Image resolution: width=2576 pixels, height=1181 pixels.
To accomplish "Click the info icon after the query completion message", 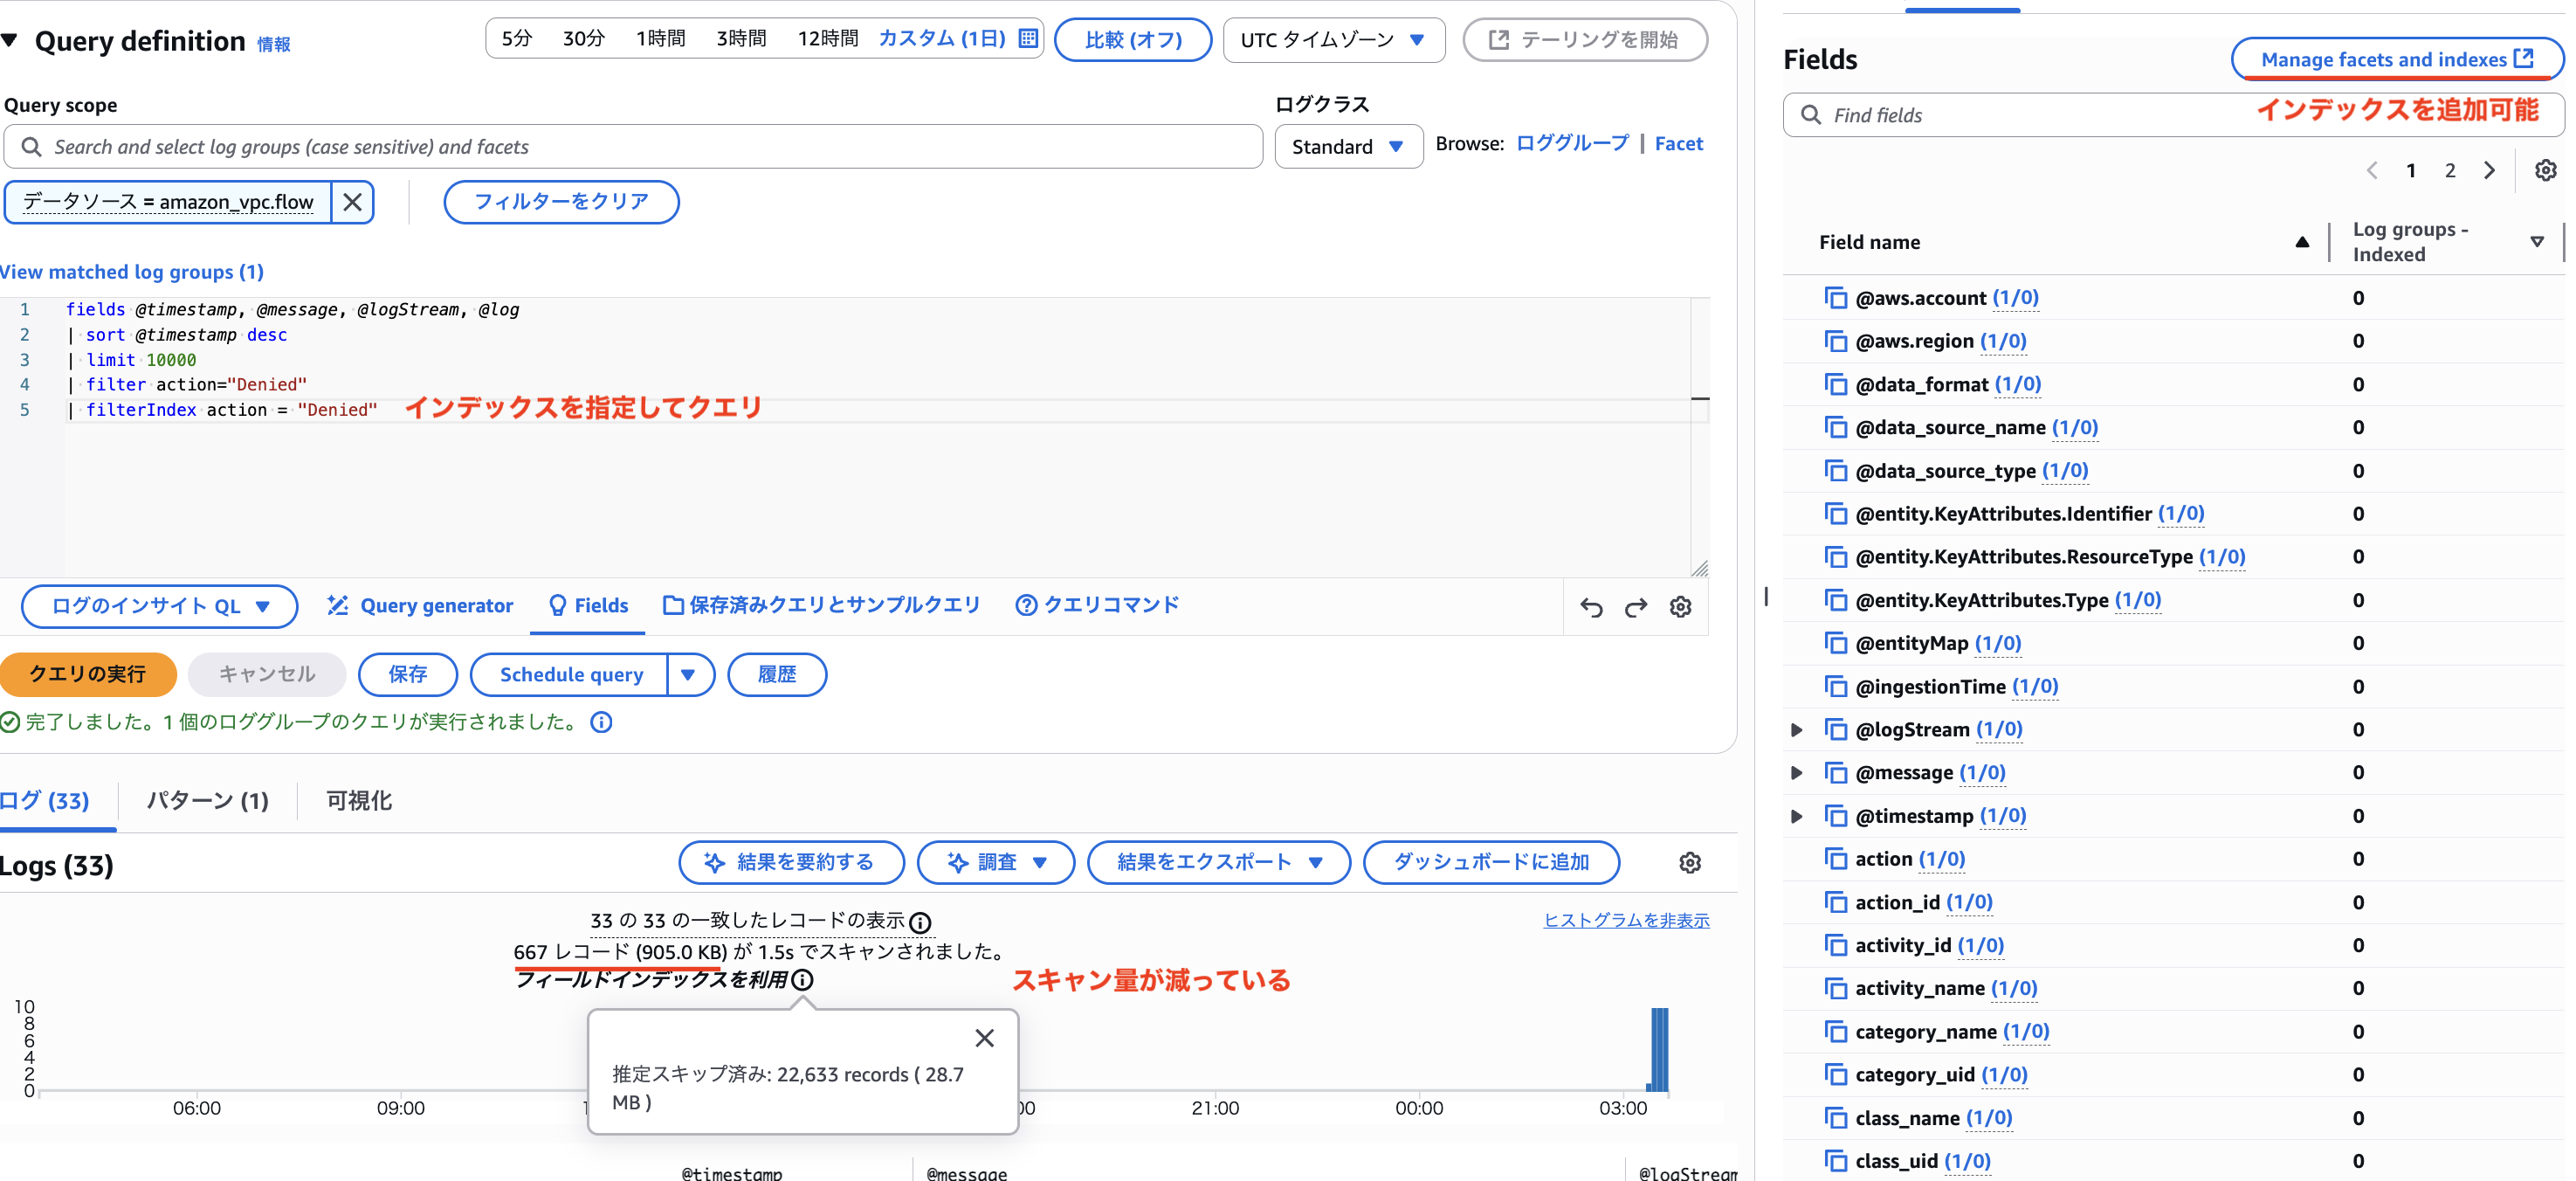I will (x=600, y=722).
